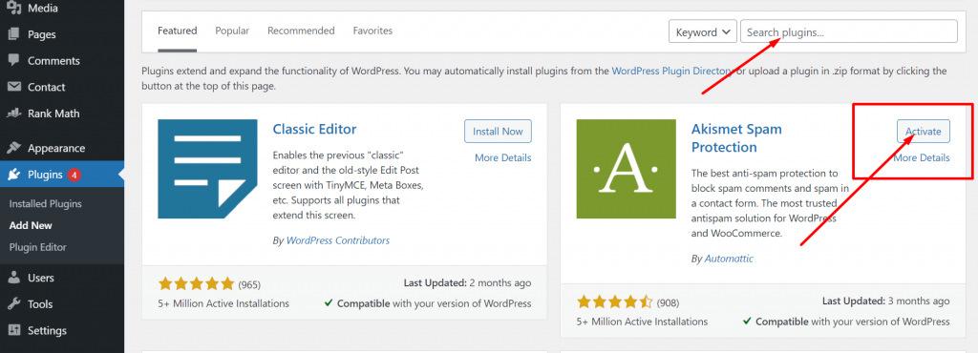This screenshot has width=978, height=353.
Task: Click the Classic Editor star rating
Action: click(197, 284)
